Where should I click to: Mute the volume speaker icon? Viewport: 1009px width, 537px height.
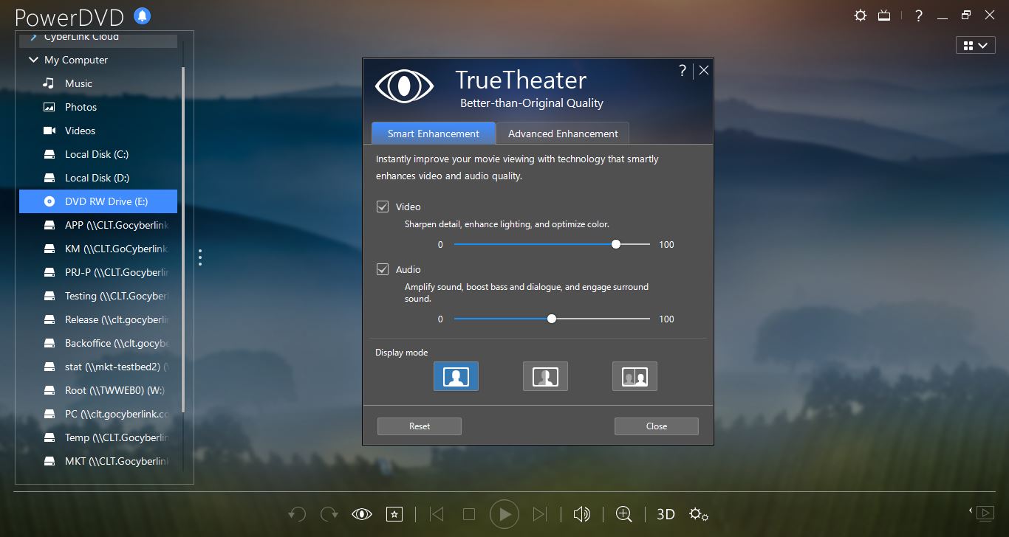pos(582,514)
